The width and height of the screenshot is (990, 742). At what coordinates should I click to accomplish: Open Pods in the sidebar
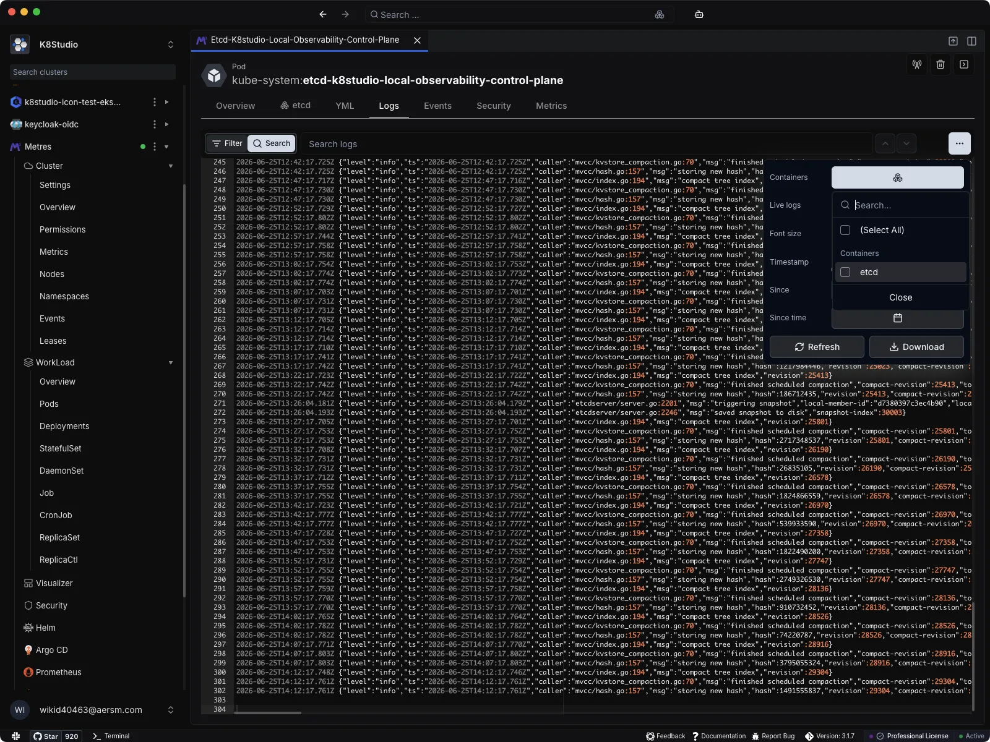click(x=49, y=404)
